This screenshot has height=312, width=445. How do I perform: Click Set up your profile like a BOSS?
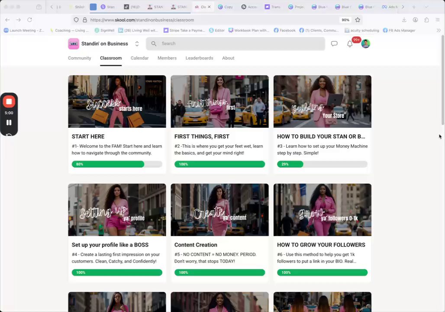pyautogui.click(x=110, y=245)
